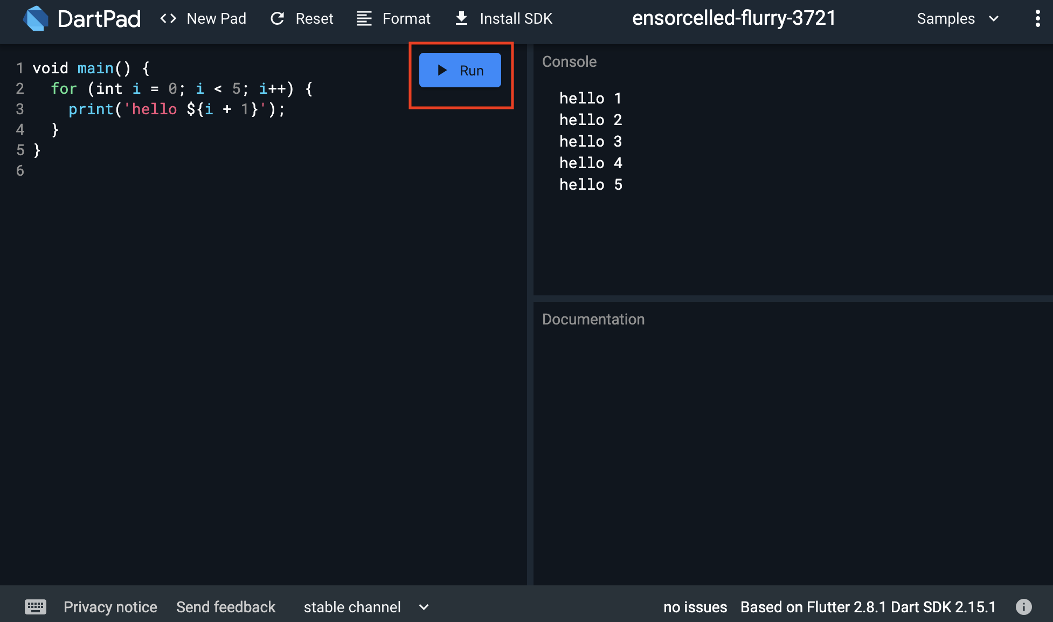The height and width of the screenshot is (622, 1053).
Task: Switch to the Documentation panel header
Action: tap(593, 319)
